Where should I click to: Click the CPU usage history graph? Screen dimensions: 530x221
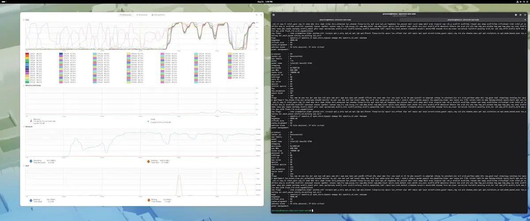pyautogui.click(x=139, y=36)
